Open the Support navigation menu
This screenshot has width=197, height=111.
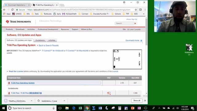tap(75, 29)
